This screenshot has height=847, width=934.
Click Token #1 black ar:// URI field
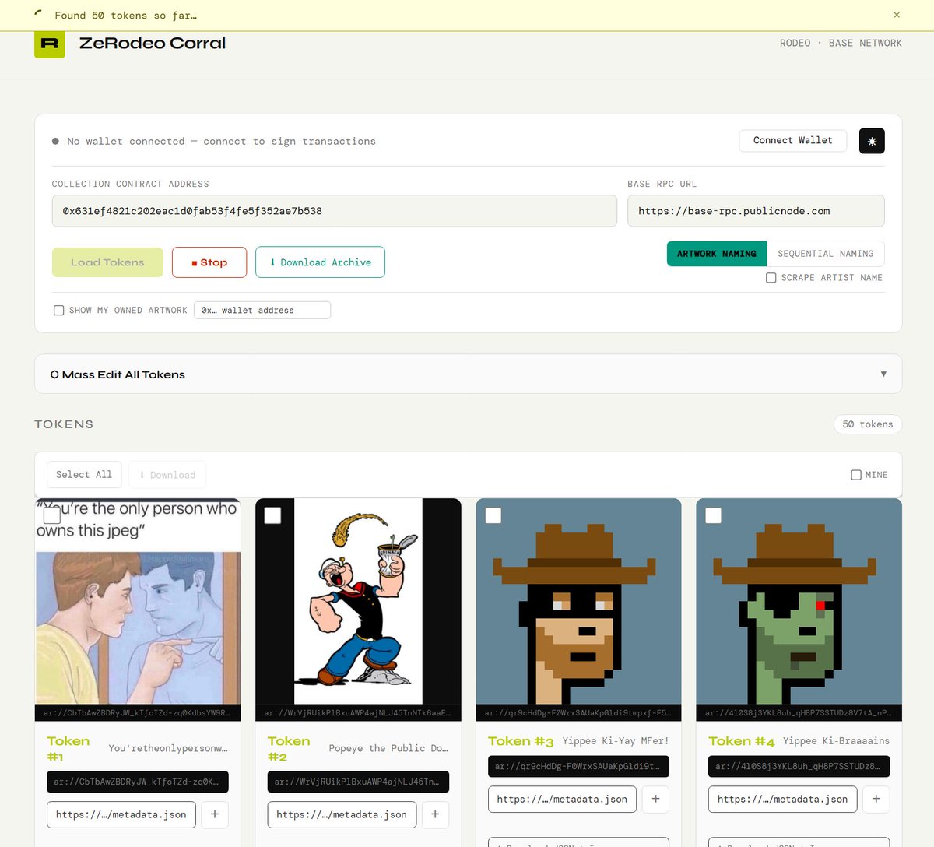(138, 782)
